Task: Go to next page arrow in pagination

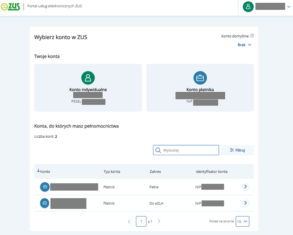Action: click(159, 221)
